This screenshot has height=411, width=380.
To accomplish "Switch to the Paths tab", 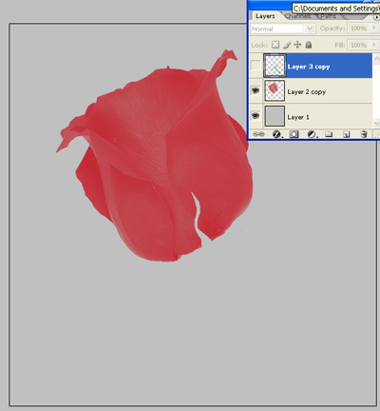I will coord(329,15).
